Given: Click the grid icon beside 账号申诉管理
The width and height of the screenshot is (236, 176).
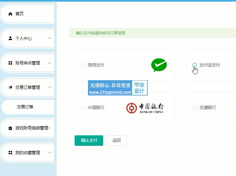Looking at the screenshot, I should coord(10,63).
